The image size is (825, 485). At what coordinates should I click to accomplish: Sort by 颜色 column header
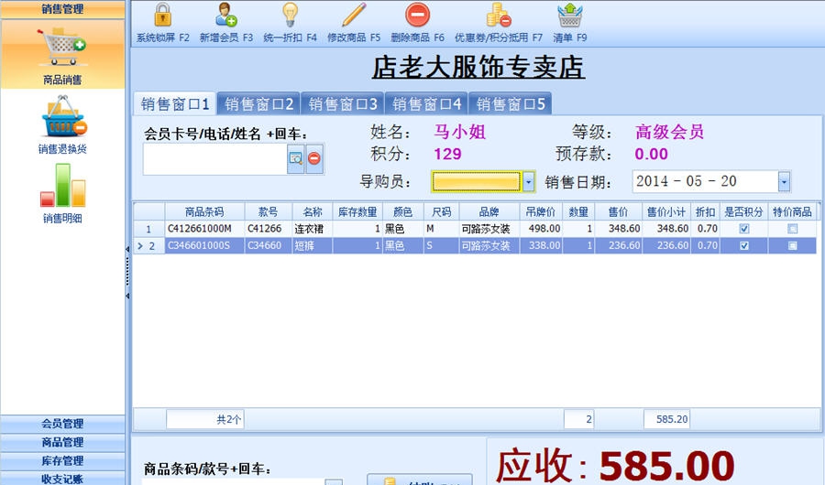(x=403, y=211)
